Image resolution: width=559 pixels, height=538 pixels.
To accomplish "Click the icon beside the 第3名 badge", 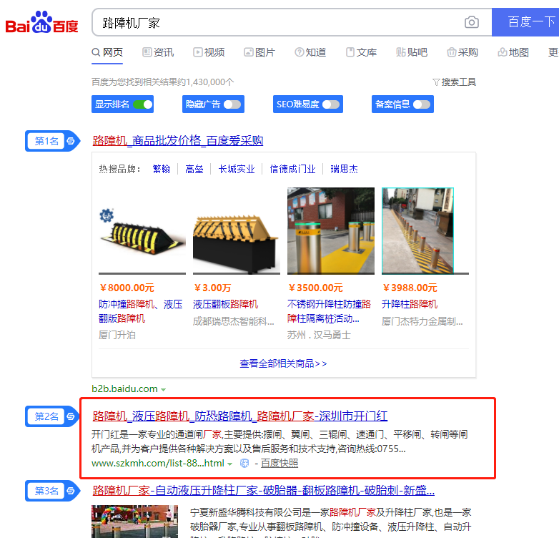I will click(x=71, y=491).
